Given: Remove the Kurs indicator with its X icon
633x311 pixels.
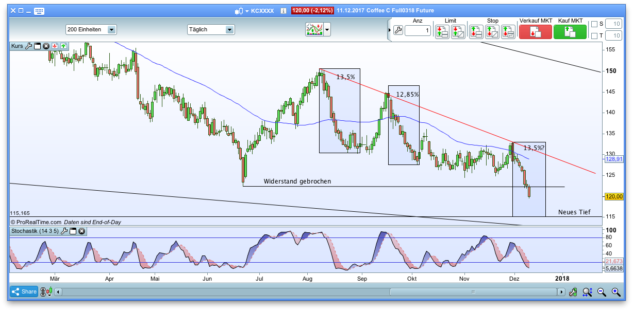Looking at the screenshot, I should [x=46, y=46].
